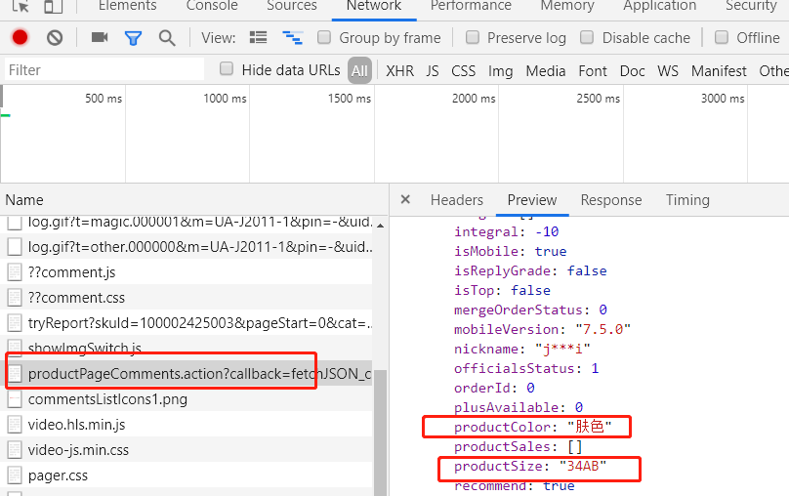Open network search magnifier
The height and width of the screenshot is (496, 789).
(167, 38)
